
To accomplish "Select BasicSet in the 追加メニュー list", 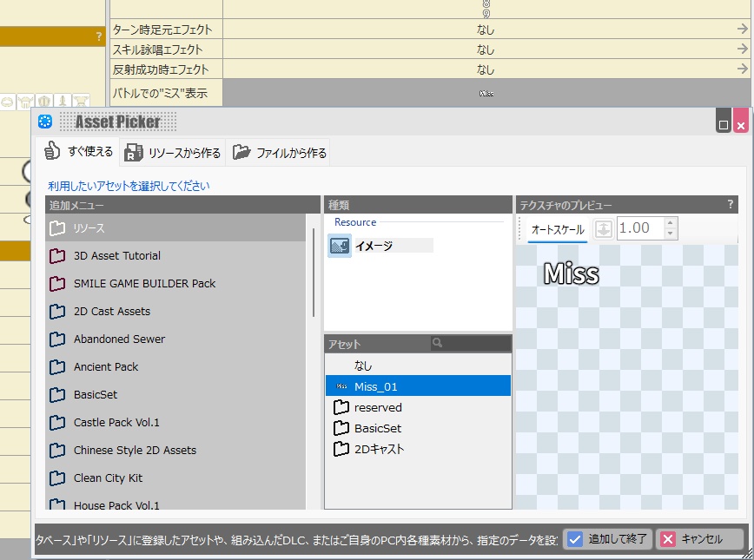I will click(175, 395).
